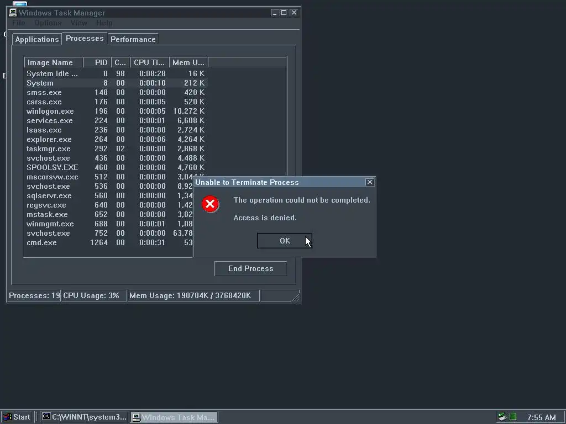Close the Unable to Terminate Process dialog
Screen dimensions: 566x424
370,182
